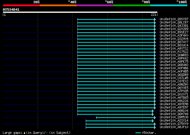This screenshot has width=190, height=135.
Task: Click the A6N104 alignment arrowhead
Action: (x=153, y=111)
